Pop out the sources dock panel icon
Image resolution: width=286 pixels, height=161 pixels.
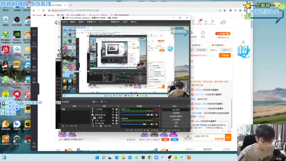click(x=118, y=106)
